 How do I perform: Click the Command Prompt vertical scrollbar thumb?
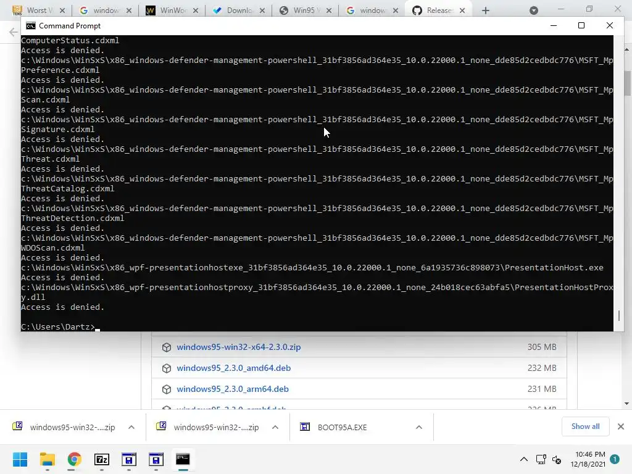click(618, 315)
